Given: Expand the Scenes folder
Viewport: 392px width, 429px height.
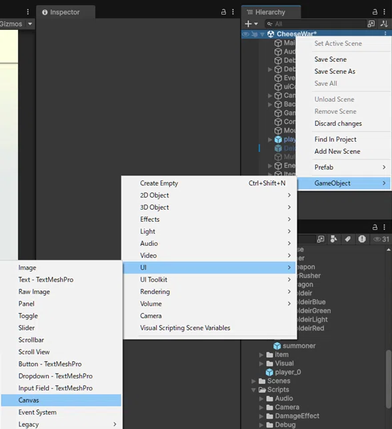Looking at the screenshot, I should click(253, 381).
